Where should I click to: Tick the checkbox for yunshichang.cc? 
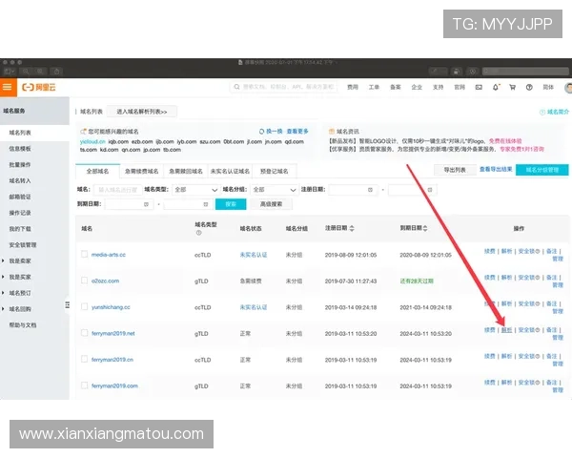(x=84, y=307)
